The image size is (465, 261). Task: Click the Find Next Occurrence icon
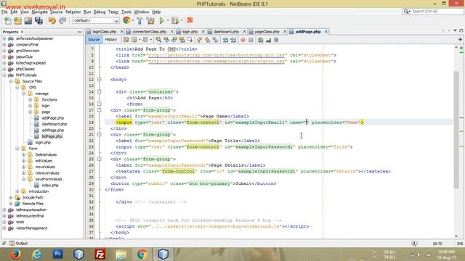click(x=174, y=40)
